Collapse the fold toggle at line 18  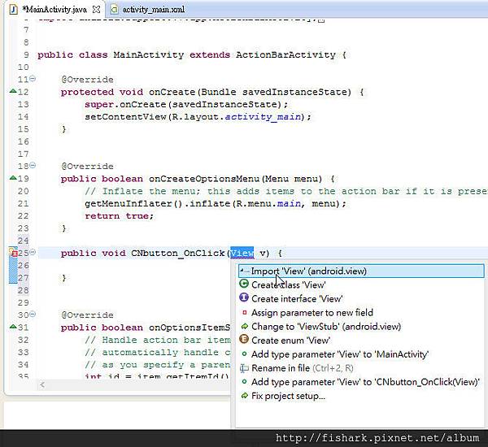(x=33, y=166)
